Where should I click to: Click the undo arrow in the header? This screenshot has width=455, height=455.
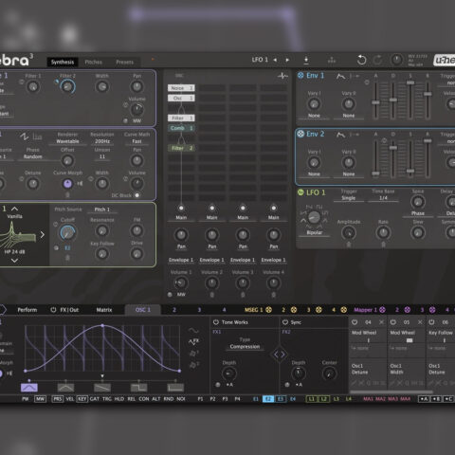coord(361,60)
